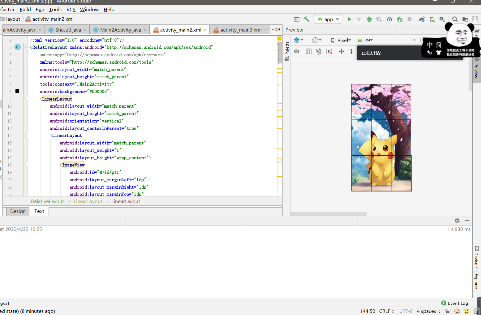Viewport: 481px width, 315px height.
Task: Open the Build menu
Action: pos(25,10)
